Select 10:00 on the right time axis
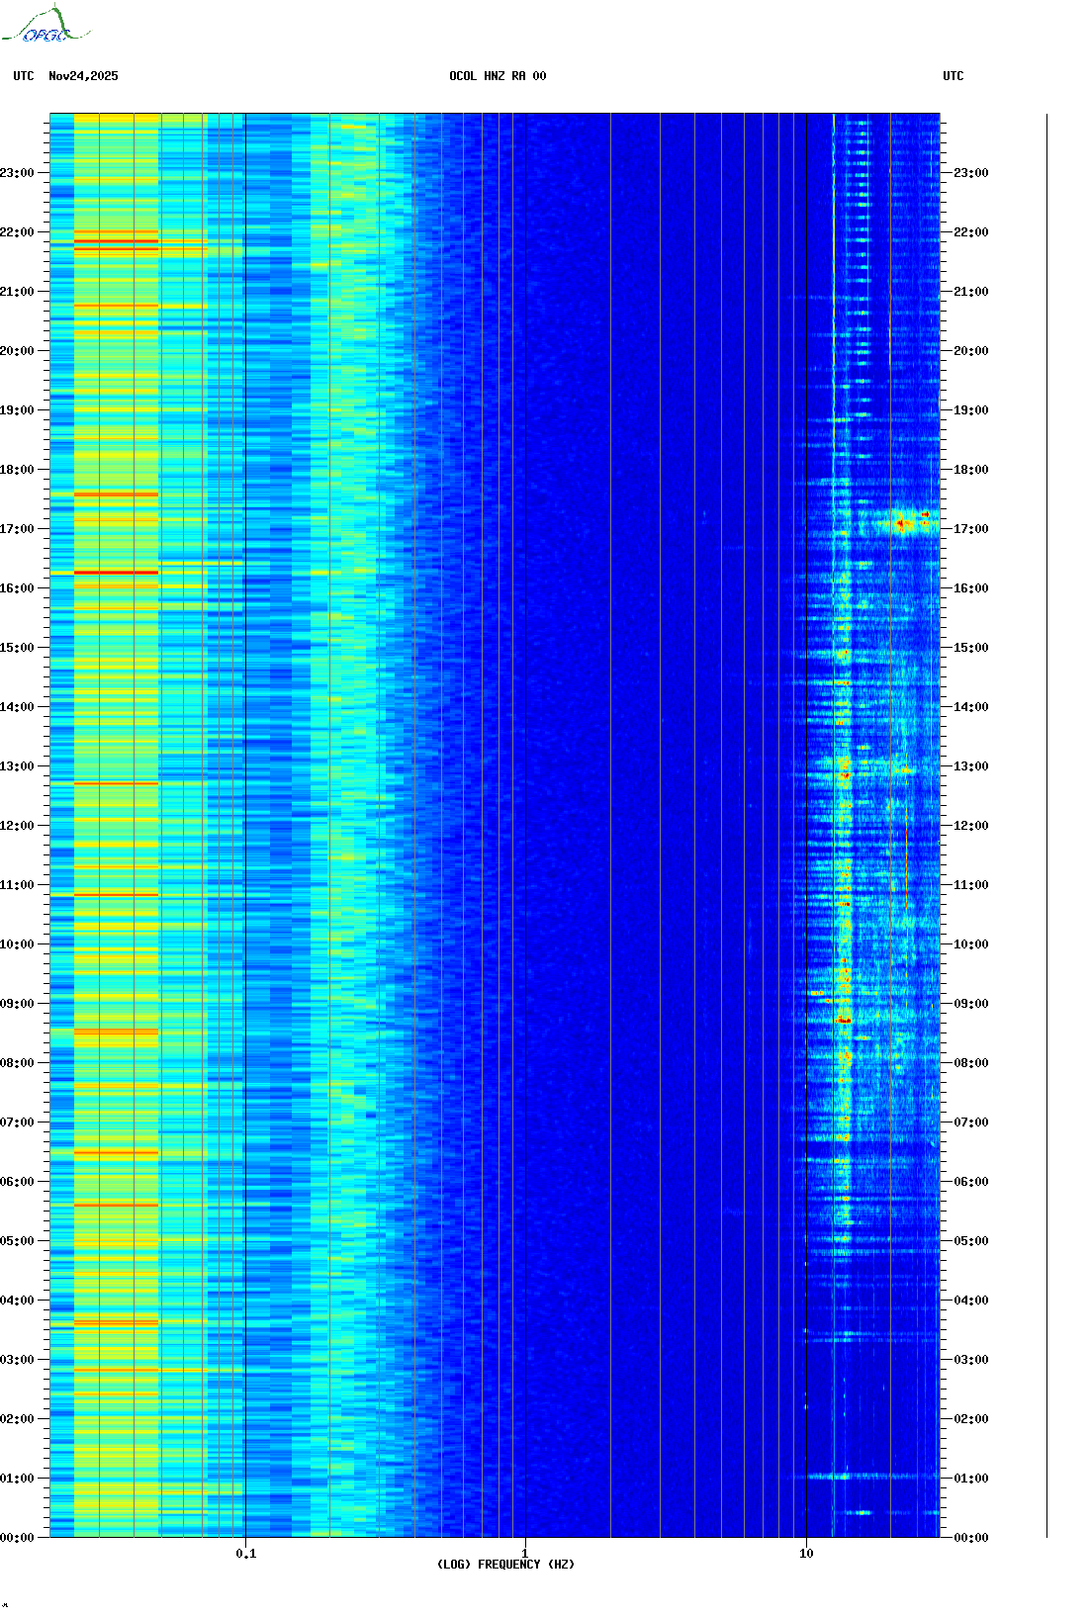1090x1616 pixels. (x=971, y=944)
